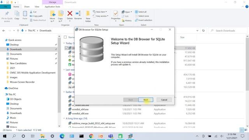Collapse the Earlier this month group
Viewport: 249px width, 140px height.
(64, 92)
